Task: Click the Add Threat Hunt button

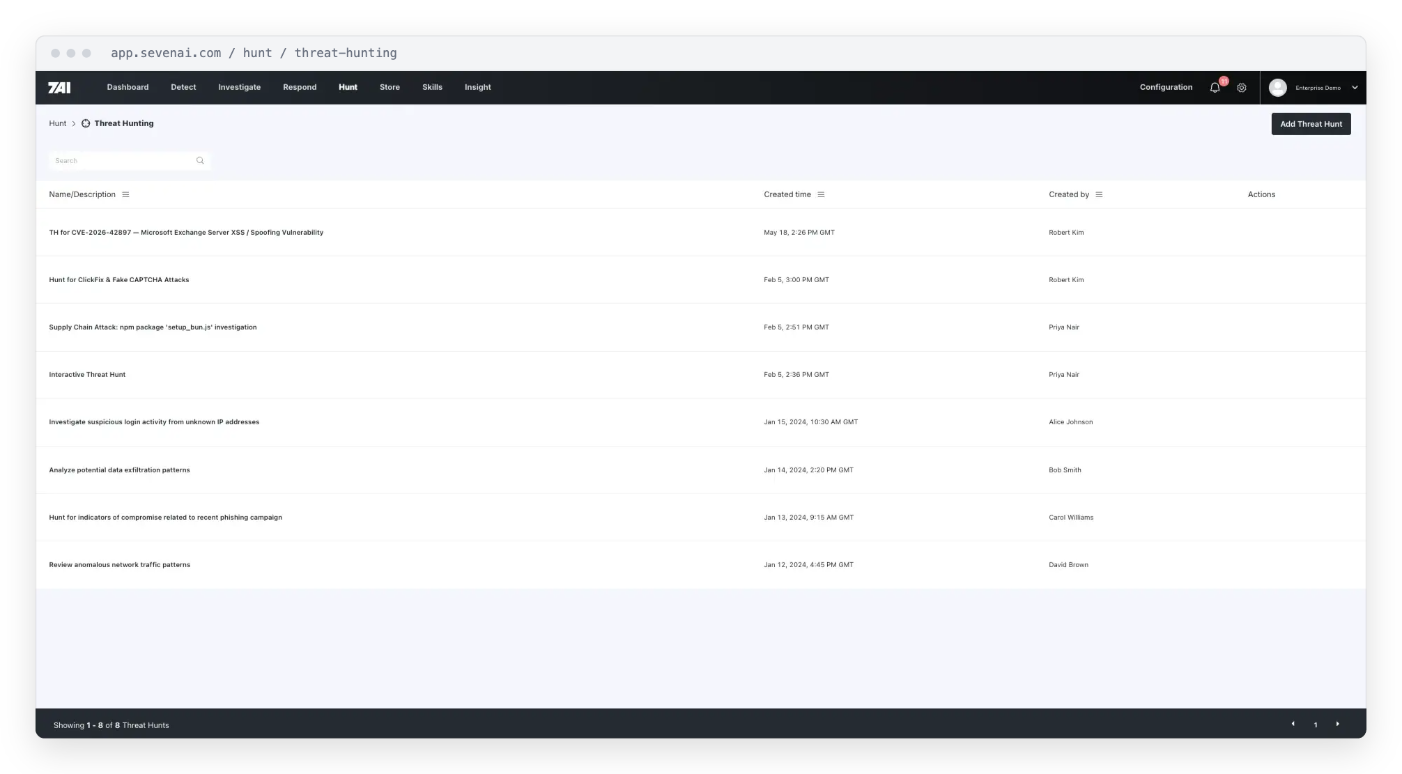Action: (1311, 124)
